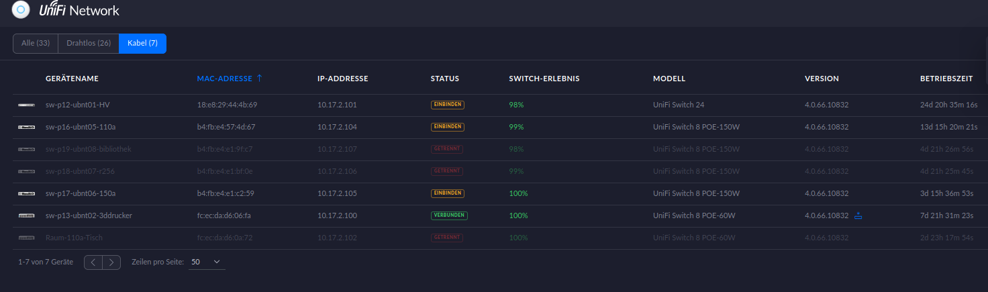Open the Zeilen pro Seite dropdown
988x292 pixels.
tap(207, 262)
